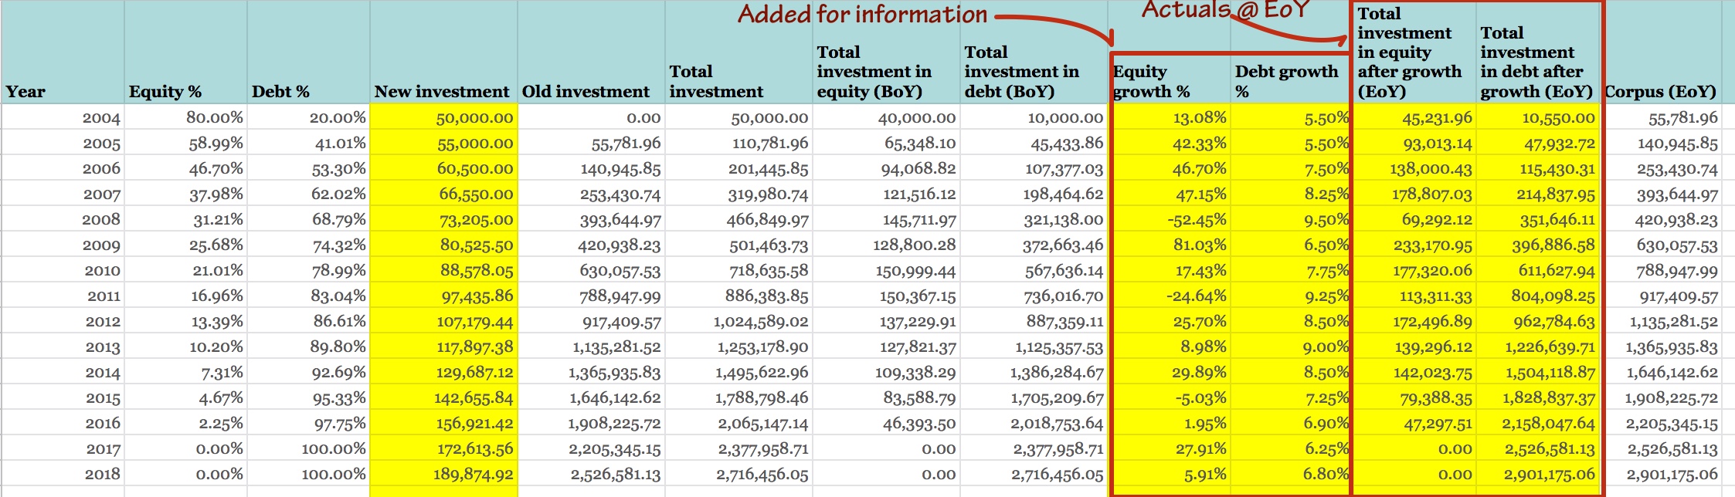The width and height of the screenshot is (1735, 497).
Task: Select total investment cell 110,781.96
Action: click(738, 143)
